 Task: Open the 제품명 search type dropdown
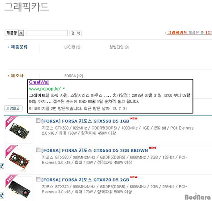pos(15,33)
